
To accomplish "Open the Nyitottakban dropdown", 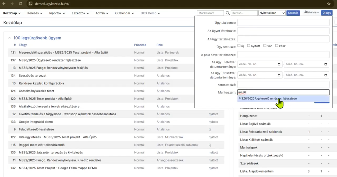I will point(272,13).
